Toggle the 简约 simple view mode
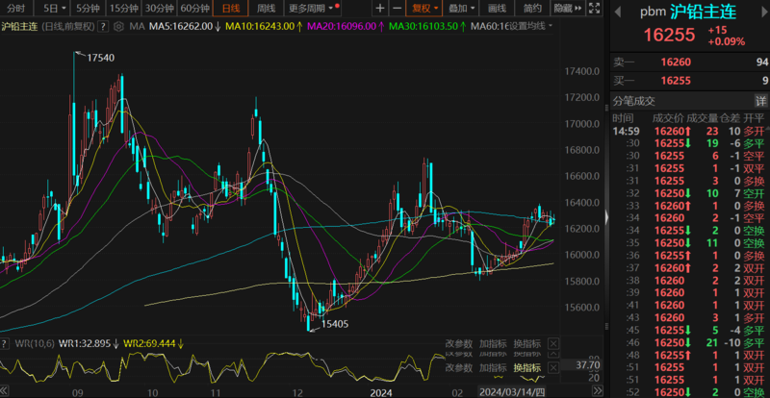The width and height of the screenshot is (770, 398). coord(532,8)
